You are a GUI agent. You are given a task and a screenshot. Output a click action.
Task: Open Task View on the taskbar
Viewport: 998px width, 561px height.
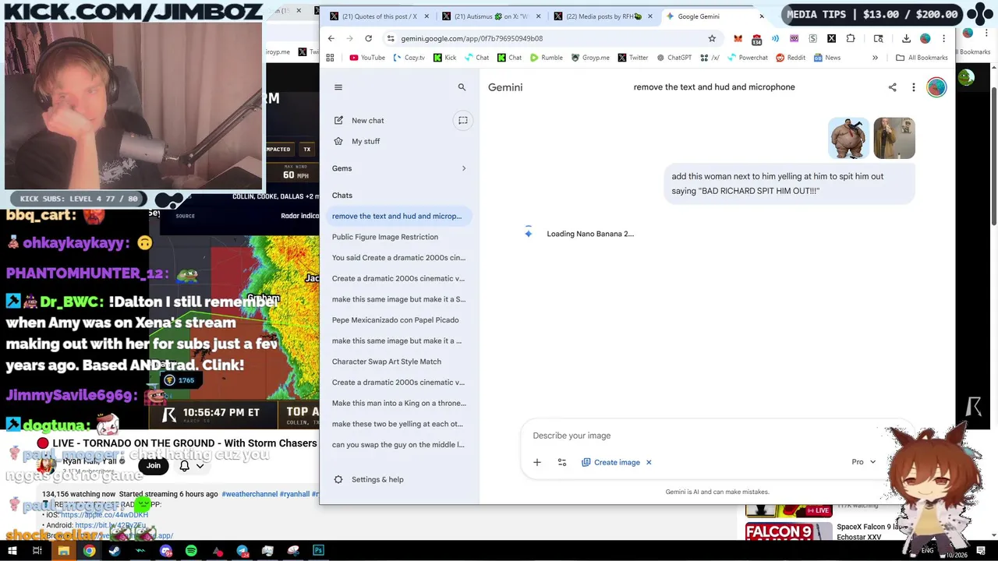(37, 551)
